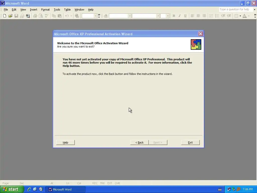Click the taskbar clock showing 7:06 PM
Screen dimensions: 257x193
[247, 189]
